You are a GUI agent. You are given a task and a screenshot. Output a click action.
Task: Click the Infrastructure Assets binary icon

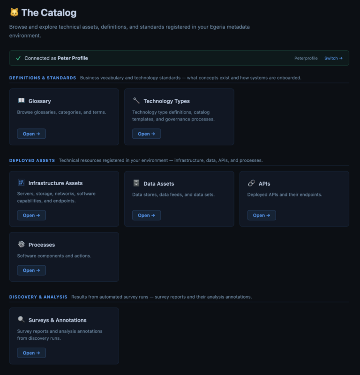click(21, 182)
